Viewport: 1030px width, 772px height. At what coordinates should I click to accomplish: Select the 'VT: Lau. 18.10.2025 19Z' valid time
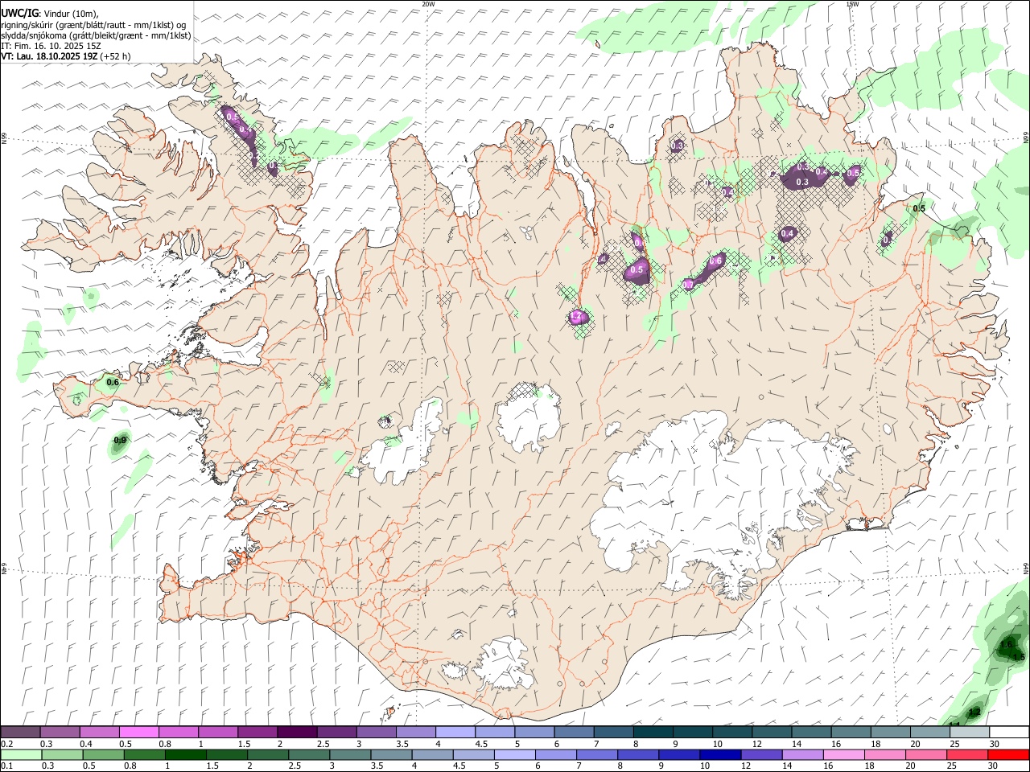pos(49,56)
